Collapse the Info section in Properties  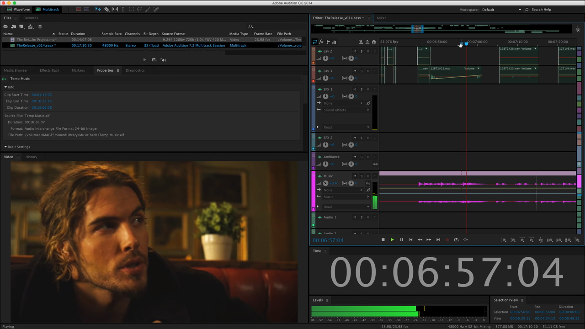pyautogui.click(x=5, y=87)
